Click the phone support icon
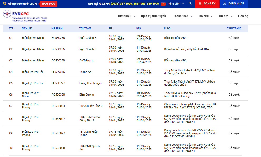 [x=4, y=4]
